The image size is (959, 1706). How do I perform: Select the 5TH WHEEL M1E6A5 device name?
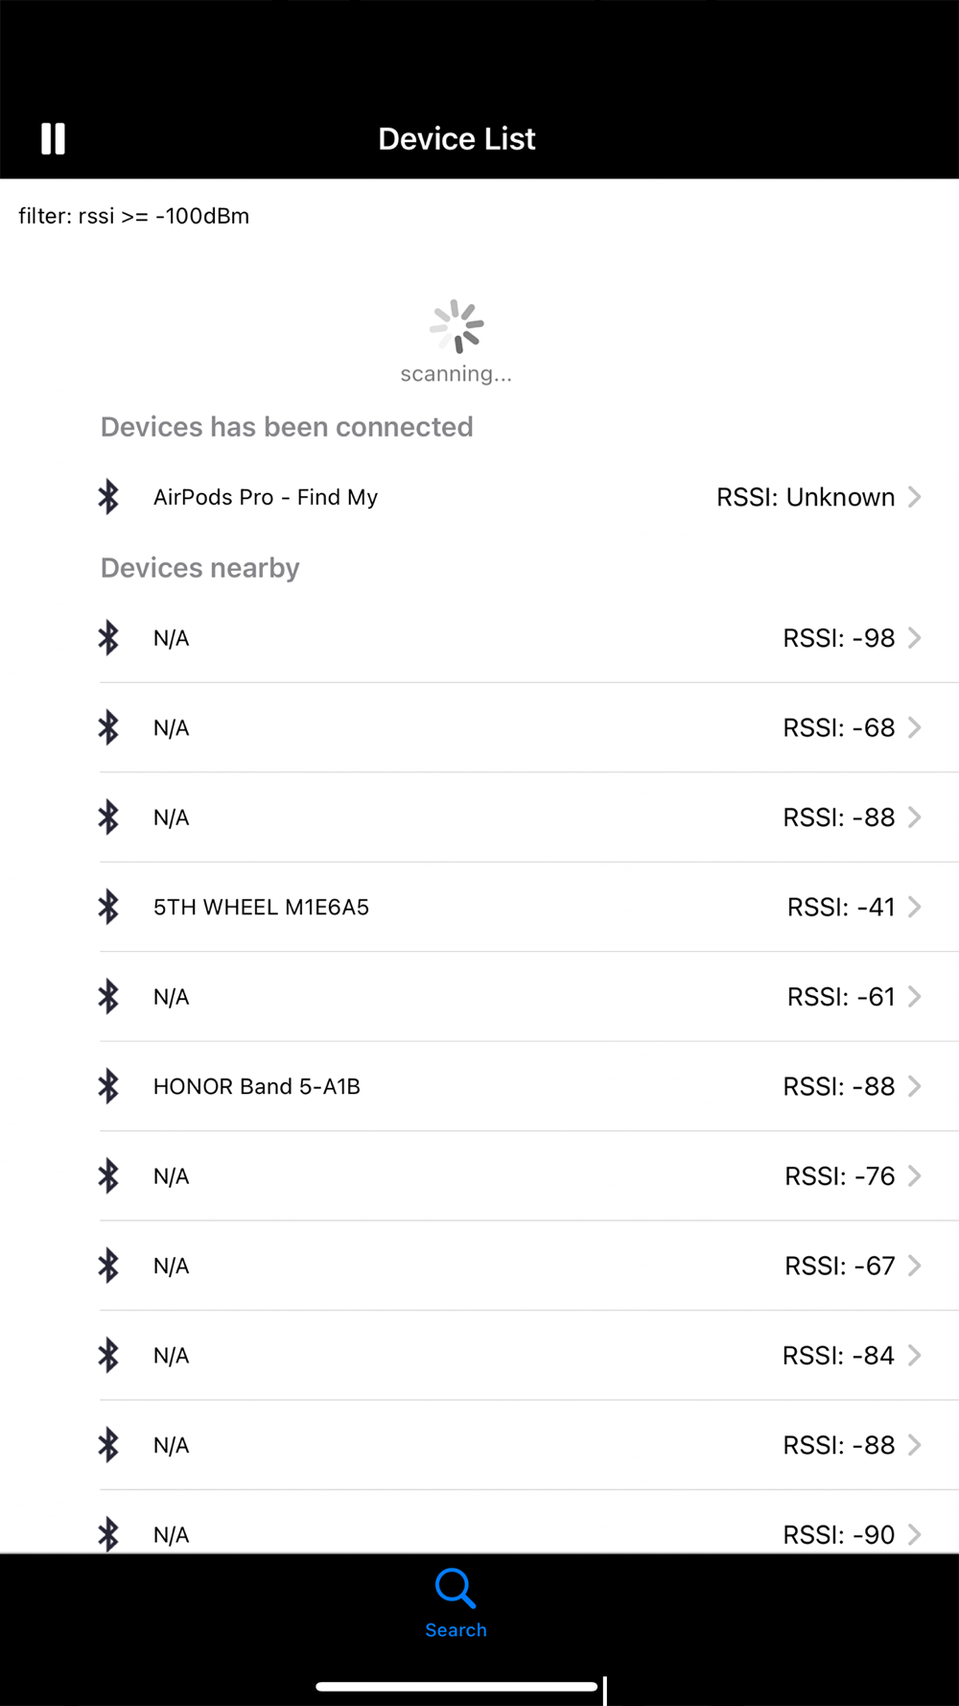pos(261,907)
